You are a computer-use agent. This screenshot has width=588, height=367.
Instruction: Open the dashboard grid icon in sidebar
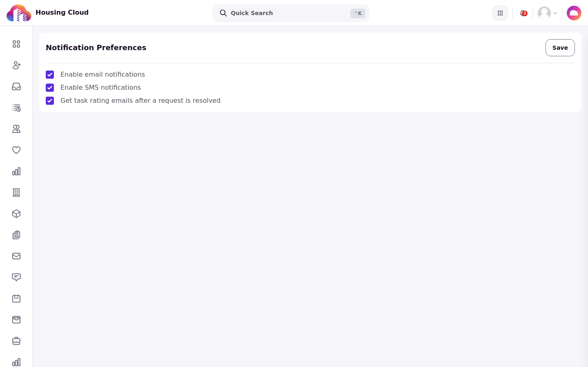[16, 44]
